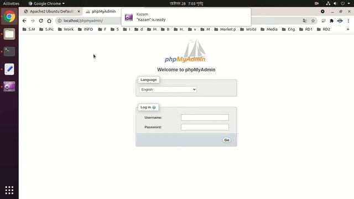This screenshot has width=354, height=199.
Task: Open the clock and calendar menu
Action: (x=186, y=3)
